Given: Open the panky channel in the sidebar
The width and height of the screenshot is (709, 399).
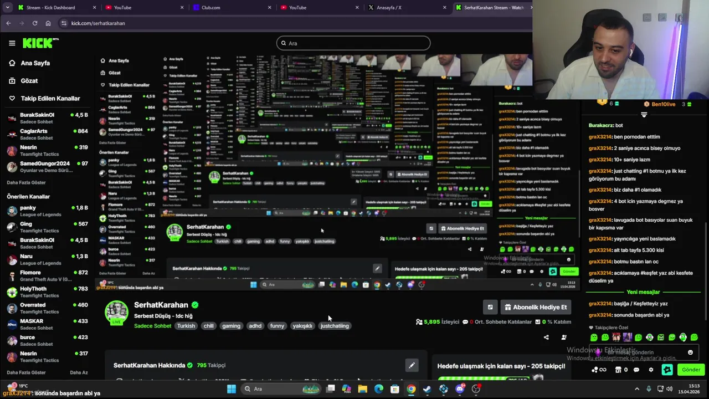Looking at the screenshot, I should point(47,211).
